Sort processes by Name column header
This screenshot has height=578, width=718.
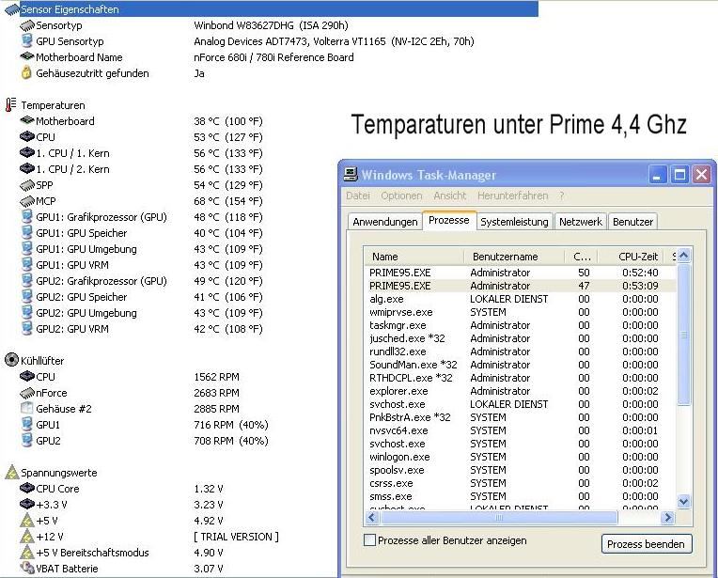(x=414, y=257)
